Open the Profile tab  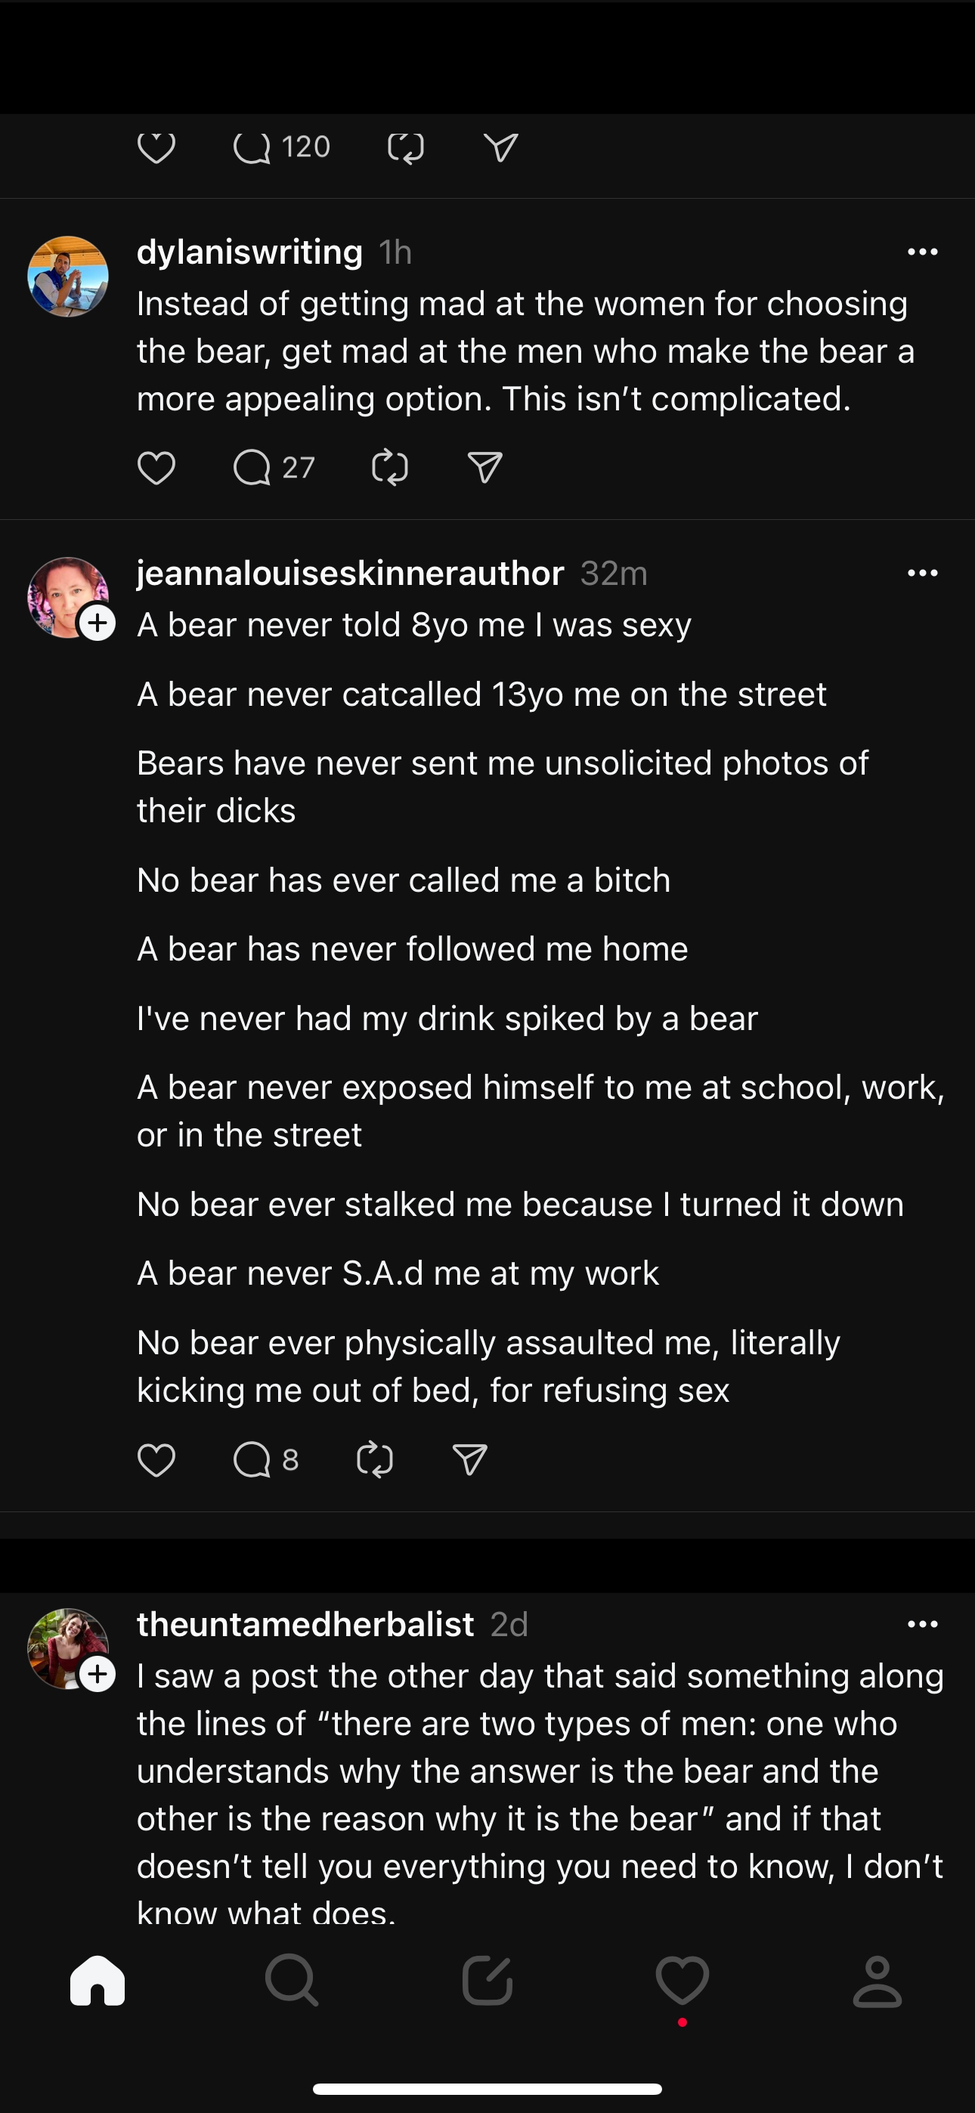(877, 1981)
